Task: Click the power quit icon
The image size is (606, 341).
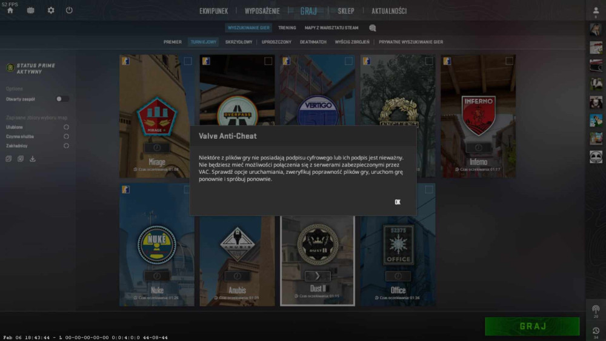Action: [x=69, y=10]
